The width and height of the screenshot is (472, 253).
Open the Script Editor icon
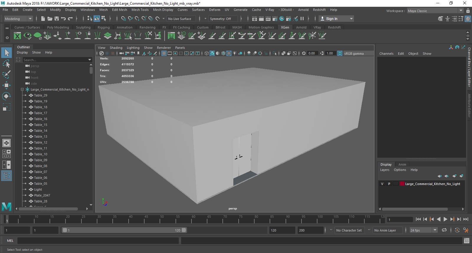coord(466,241)
